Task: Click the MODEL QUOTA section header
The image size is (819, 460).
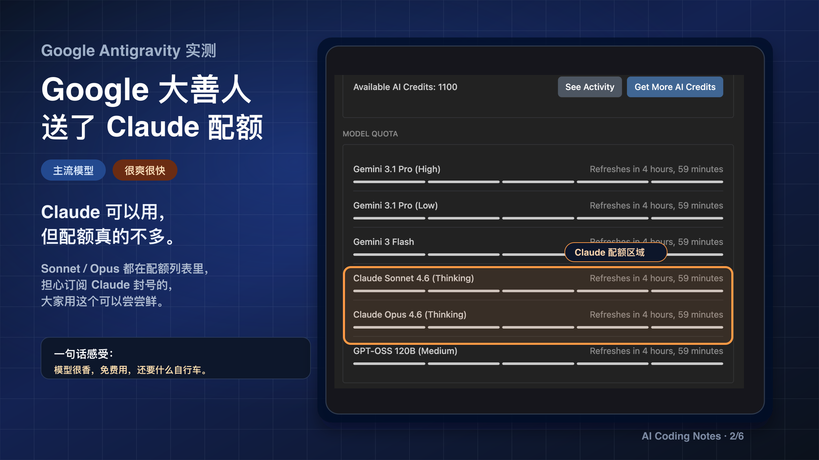Action: [x=370, y=134]
